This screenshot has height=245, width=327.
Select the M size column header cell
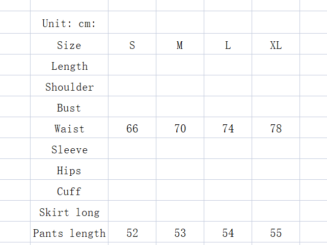[x=180, y=45]
